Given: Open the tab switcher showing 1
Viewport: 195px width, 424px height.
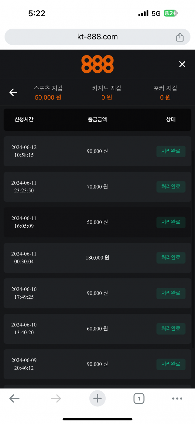Looking at the screenshot, I should pos(139,398).
